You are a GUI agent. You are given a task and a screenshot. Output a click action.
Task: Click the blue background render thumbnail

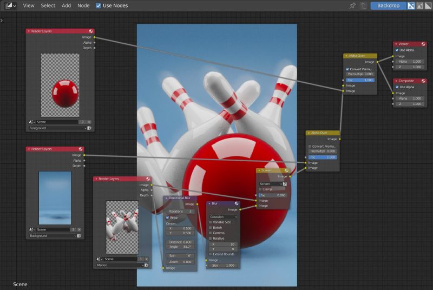[x=55, y=198]
